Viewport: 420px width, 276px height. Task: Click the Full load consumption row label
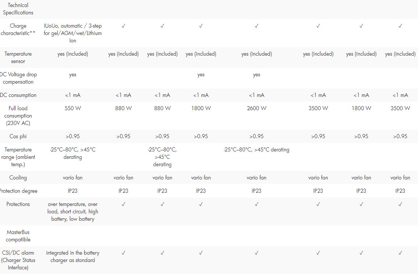18,116
